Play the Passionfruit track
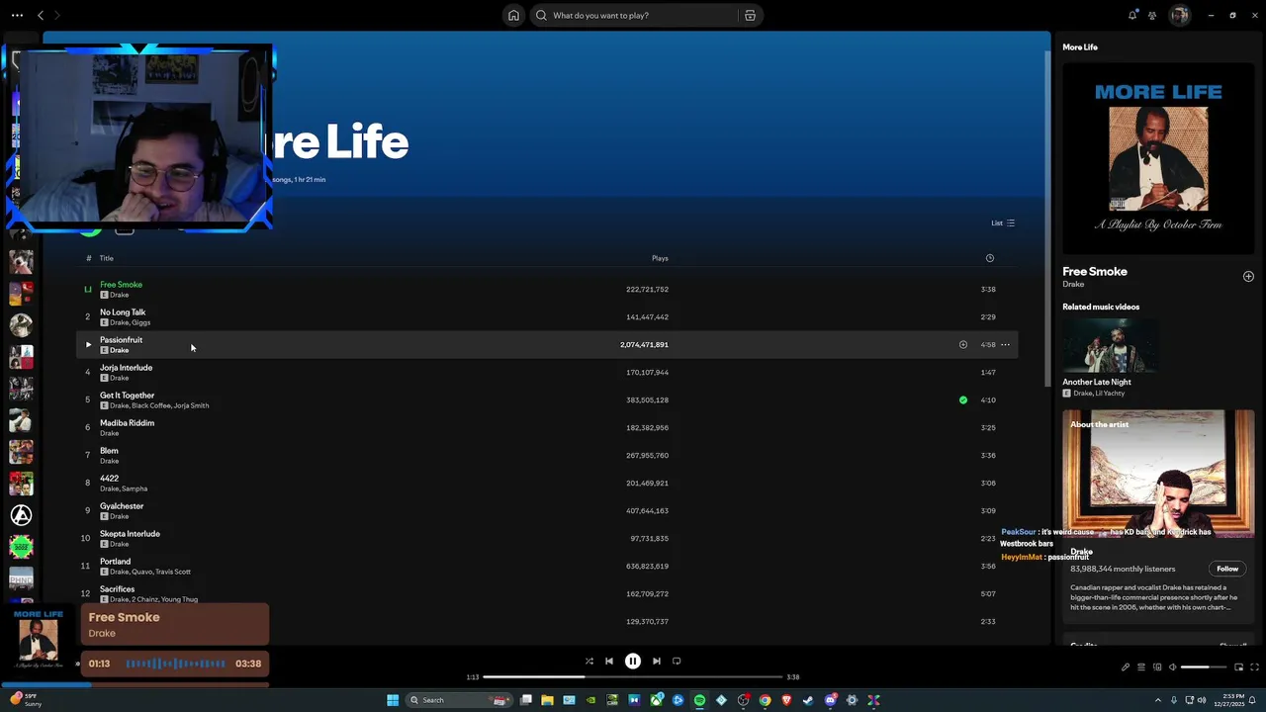Screen dimensions: 1266x712 [88, 344]
